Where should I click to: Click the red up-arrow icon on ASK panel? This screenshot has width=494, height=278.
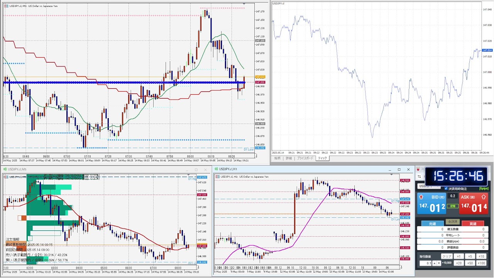click(x=484, y=197)
